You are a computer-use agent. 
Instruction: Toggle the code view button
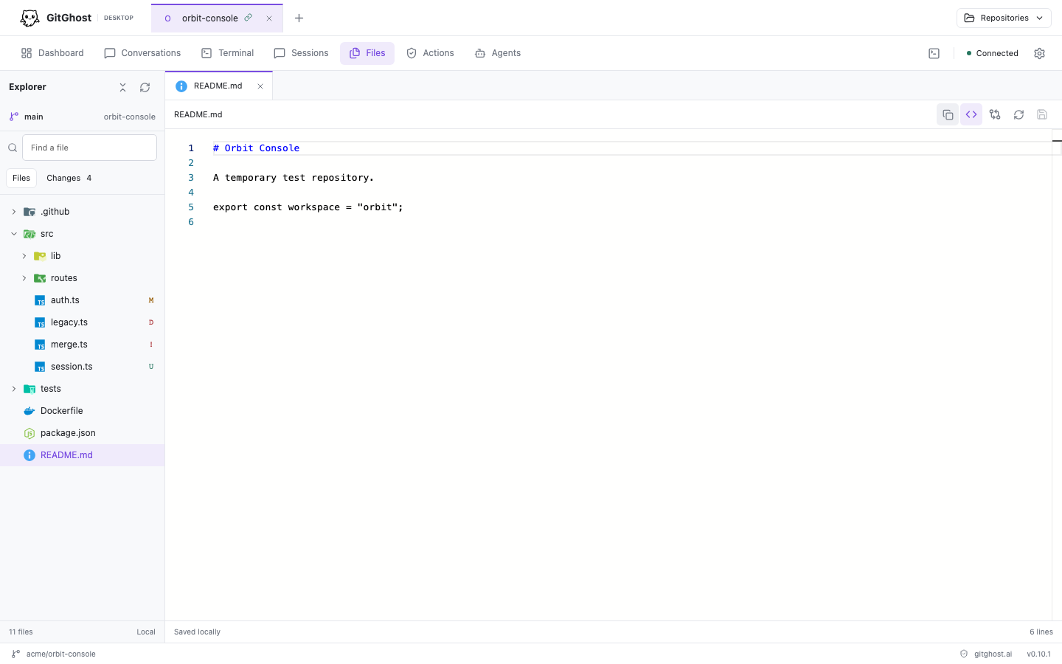[971, 114]
